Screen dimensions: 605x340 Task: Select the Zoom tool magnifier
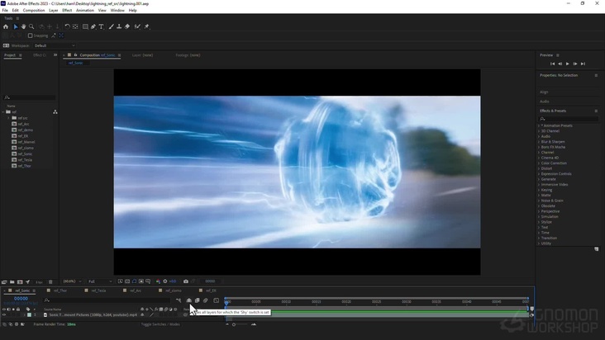31,26
